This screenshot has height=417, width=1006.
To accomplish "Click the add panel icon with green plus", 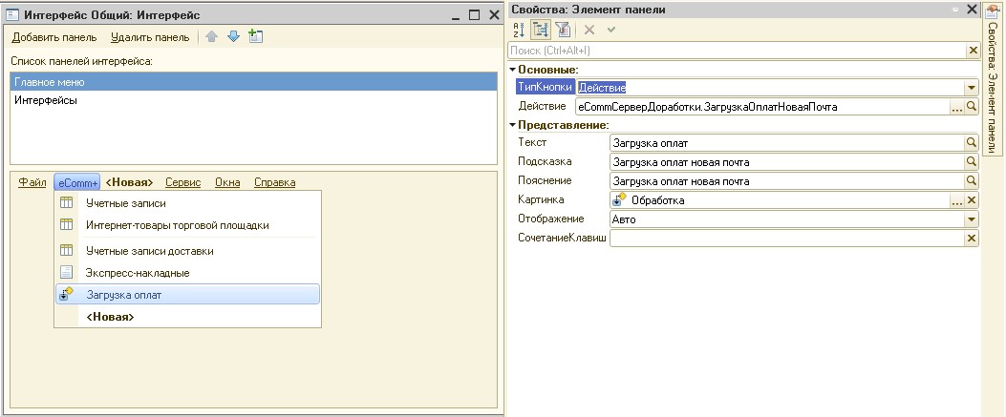I will click(x=255, y=37).
